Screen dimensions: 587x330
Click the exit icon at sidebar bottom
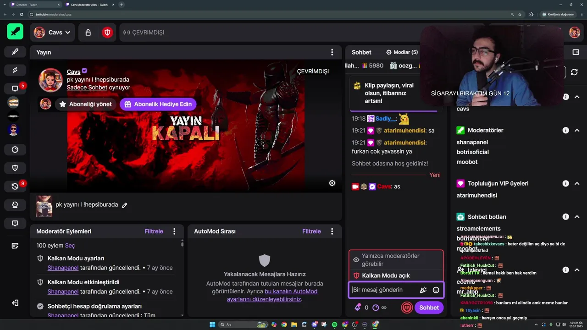(x=15, y=303)
